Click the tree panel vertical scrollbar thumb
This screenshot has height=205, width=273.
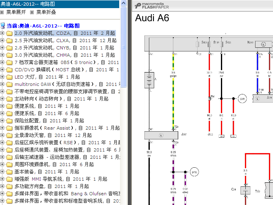(123, 47)
